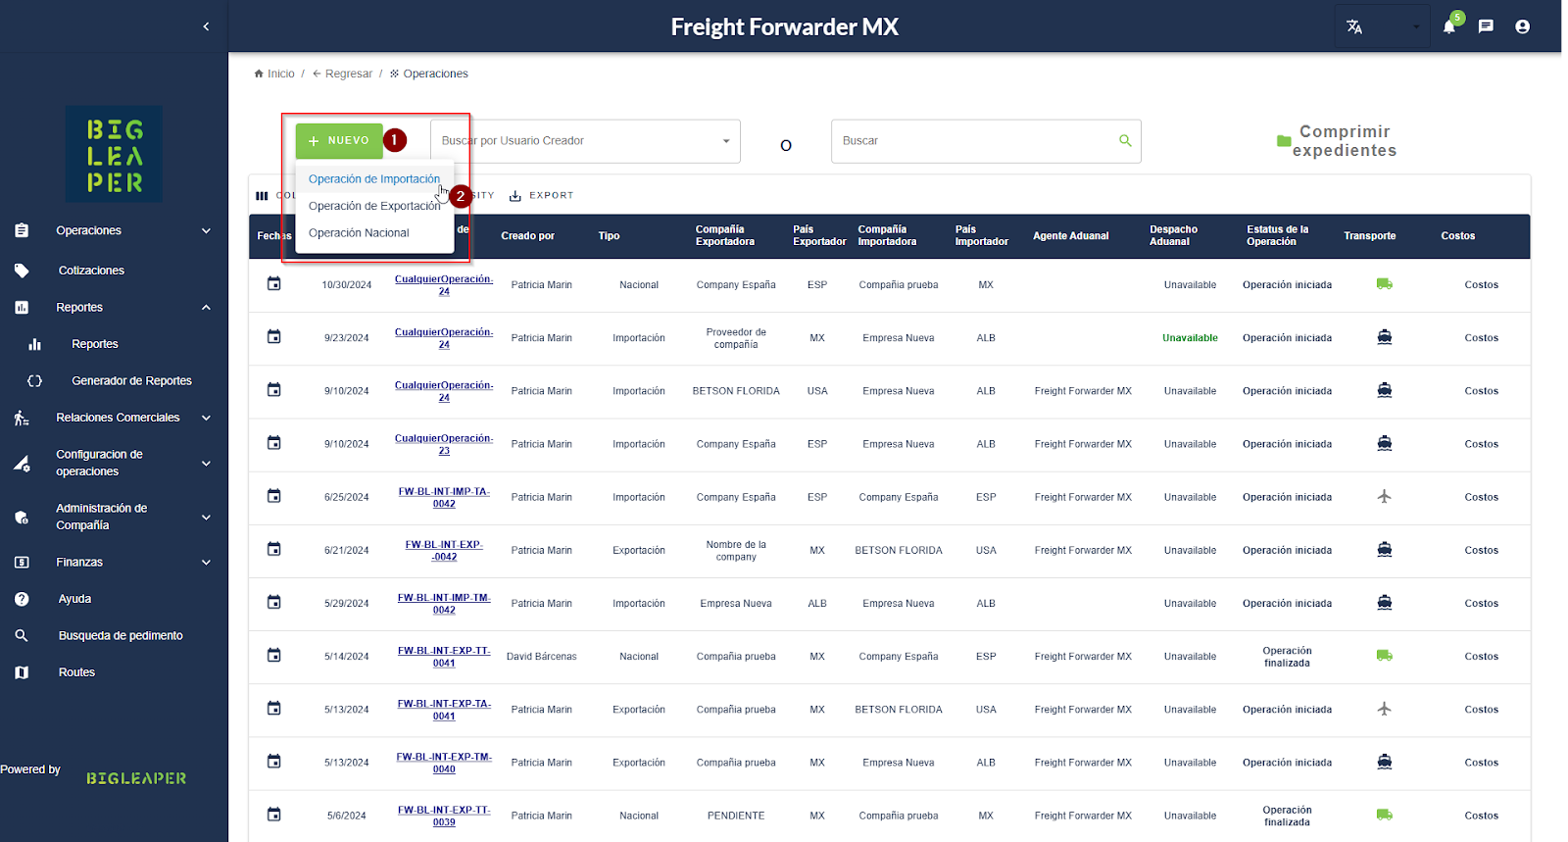Click the Regresar breadcrumb link

coord(342,74)
